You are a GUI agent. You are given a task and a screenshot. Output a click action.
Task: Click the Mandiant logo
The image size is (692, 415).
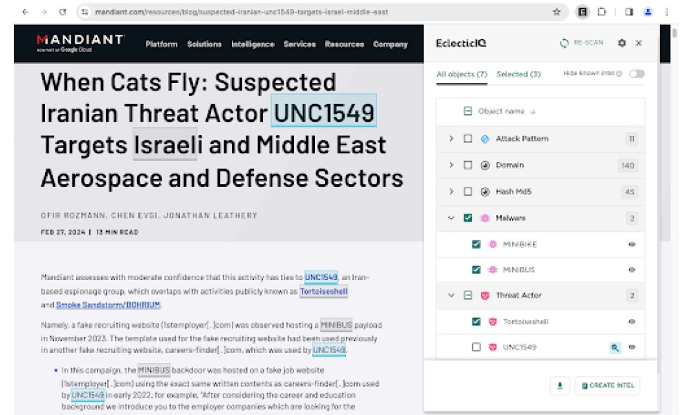tap(80, 43)
